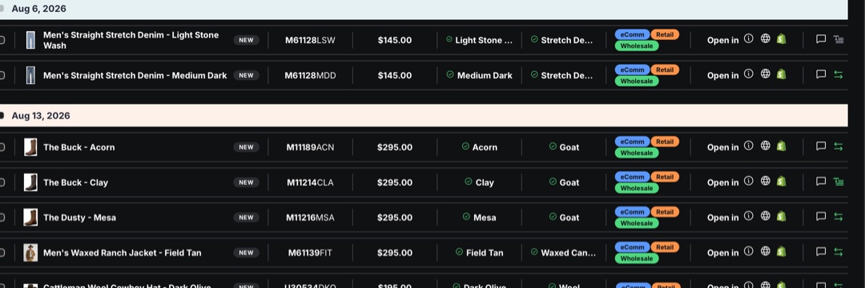The height and width of the screenshot is (288, 865).
Task: Open Waxed Ranch Jacket Field Tan in Shopify
Action: [781, 251]
